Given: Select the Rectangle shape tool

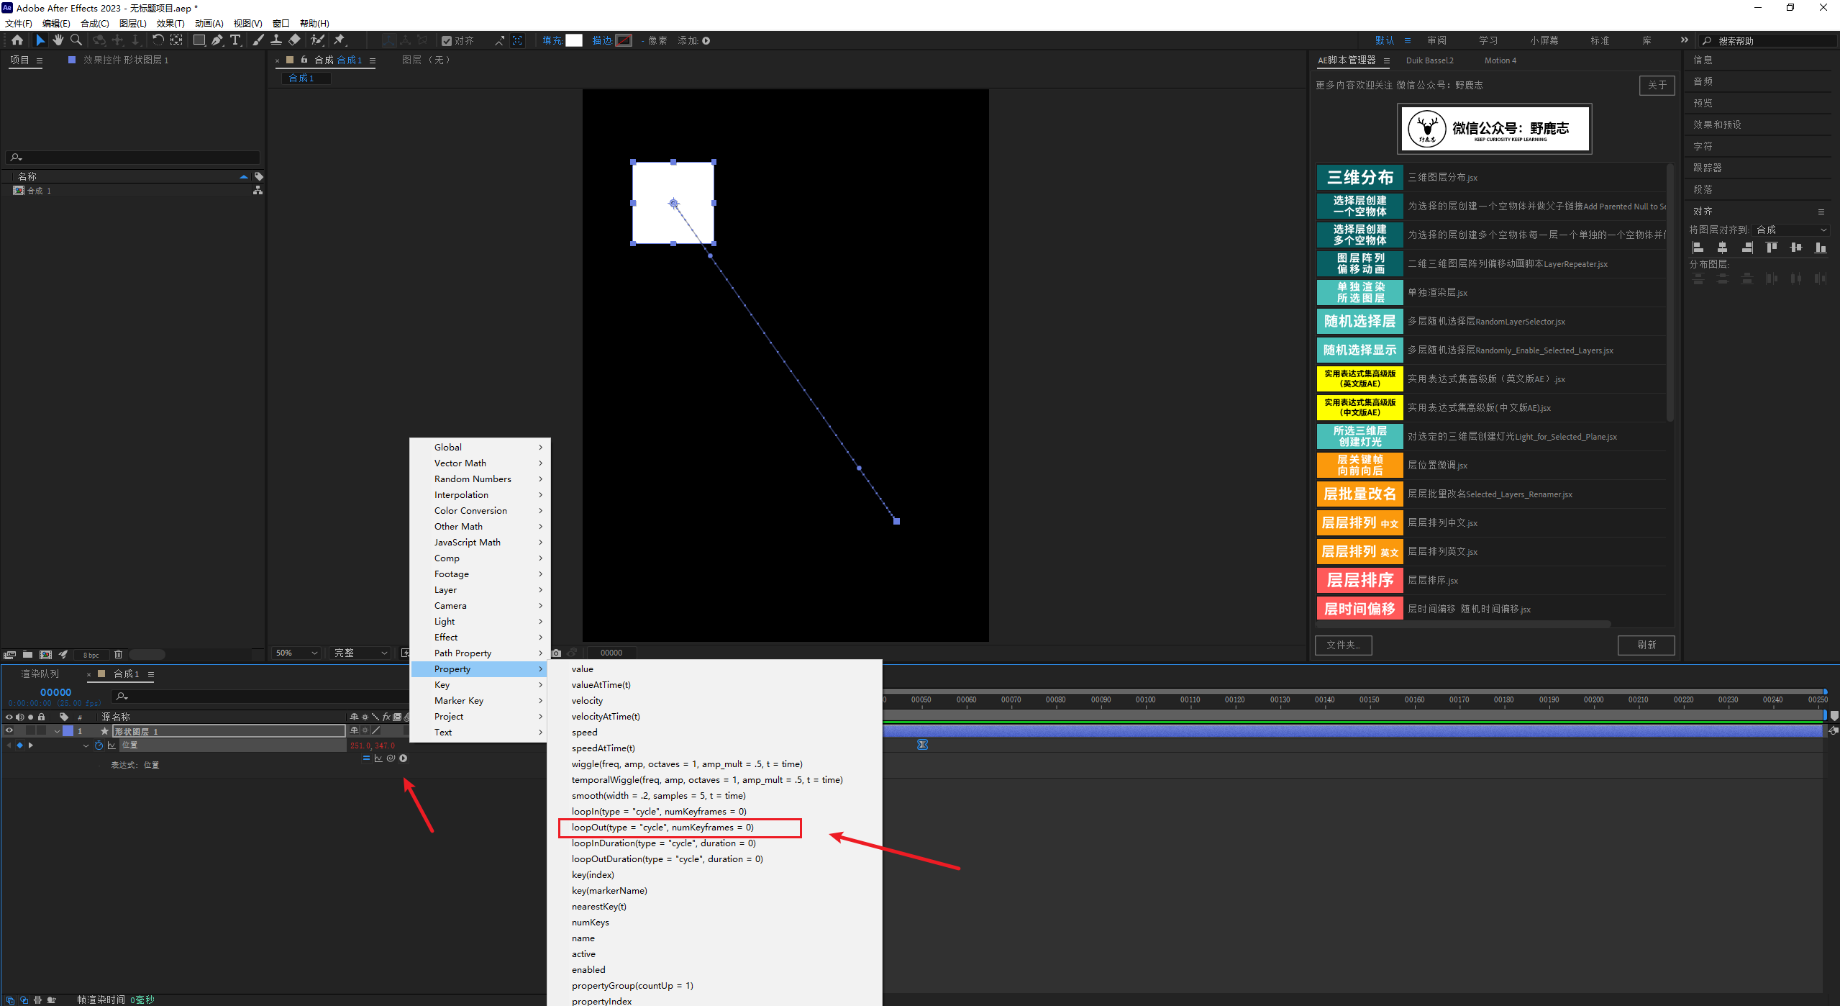Looking at the screenshot, I should coord(199,40).
